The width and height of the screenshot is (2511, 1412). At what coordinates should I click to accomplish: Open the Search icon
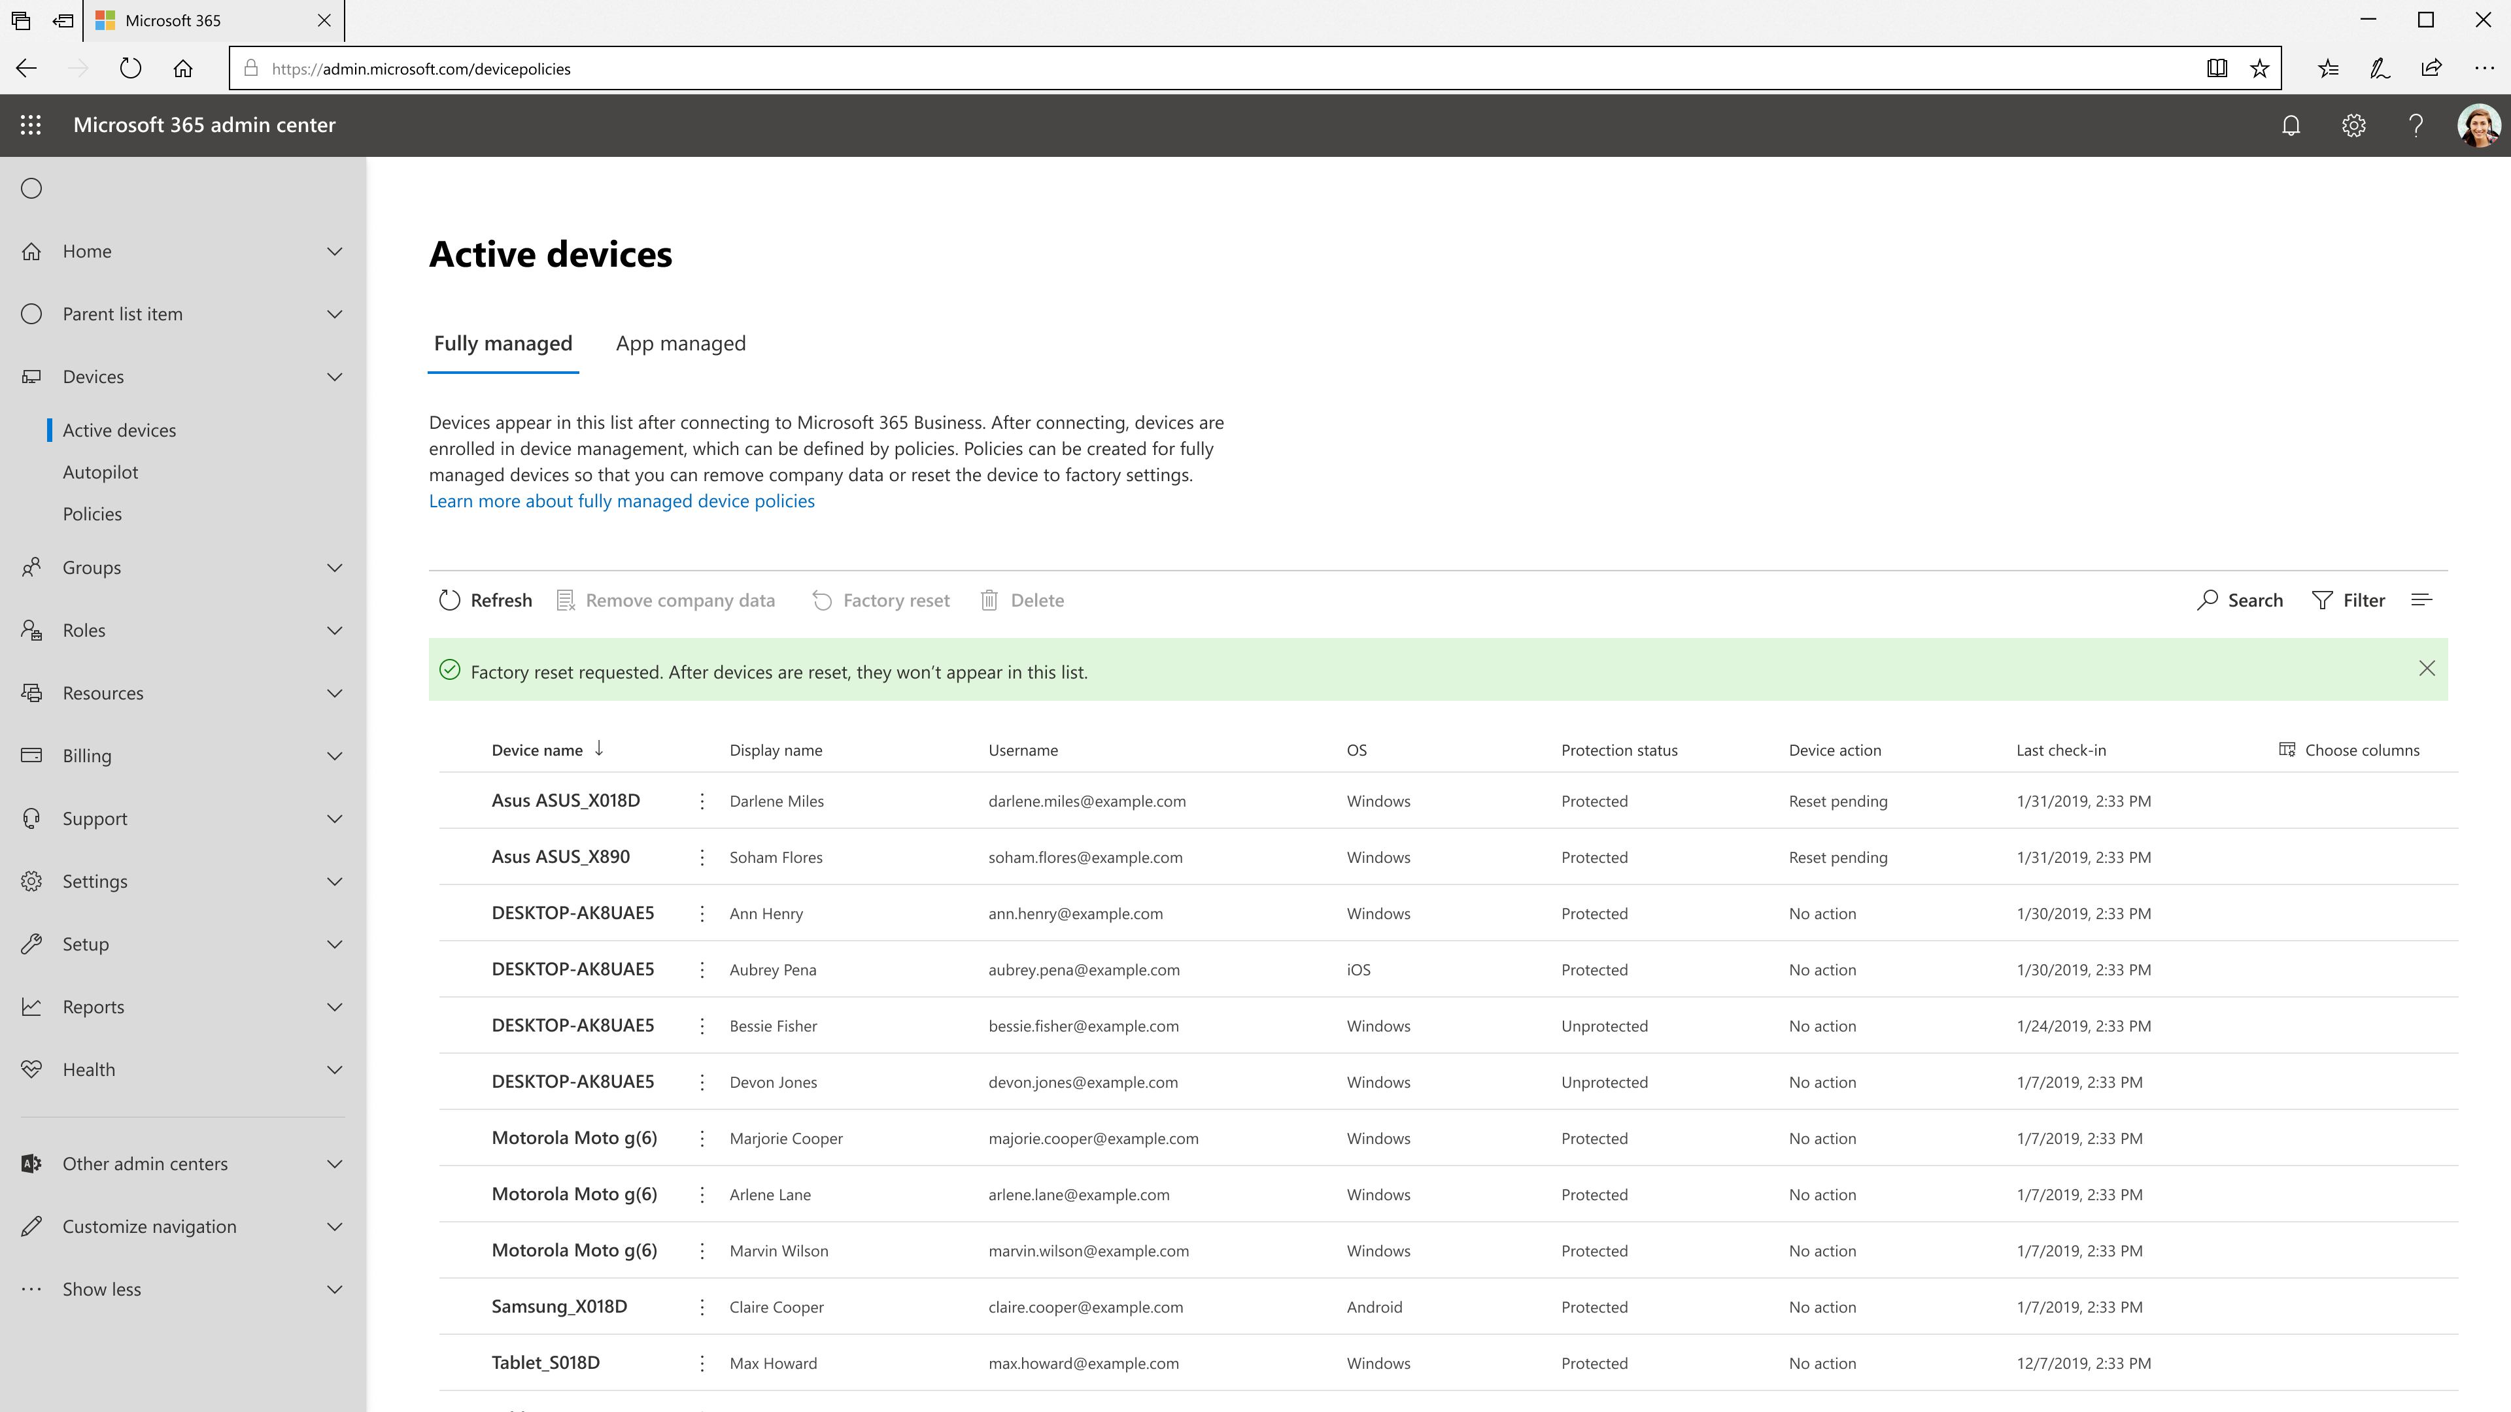coord(2207,600)
